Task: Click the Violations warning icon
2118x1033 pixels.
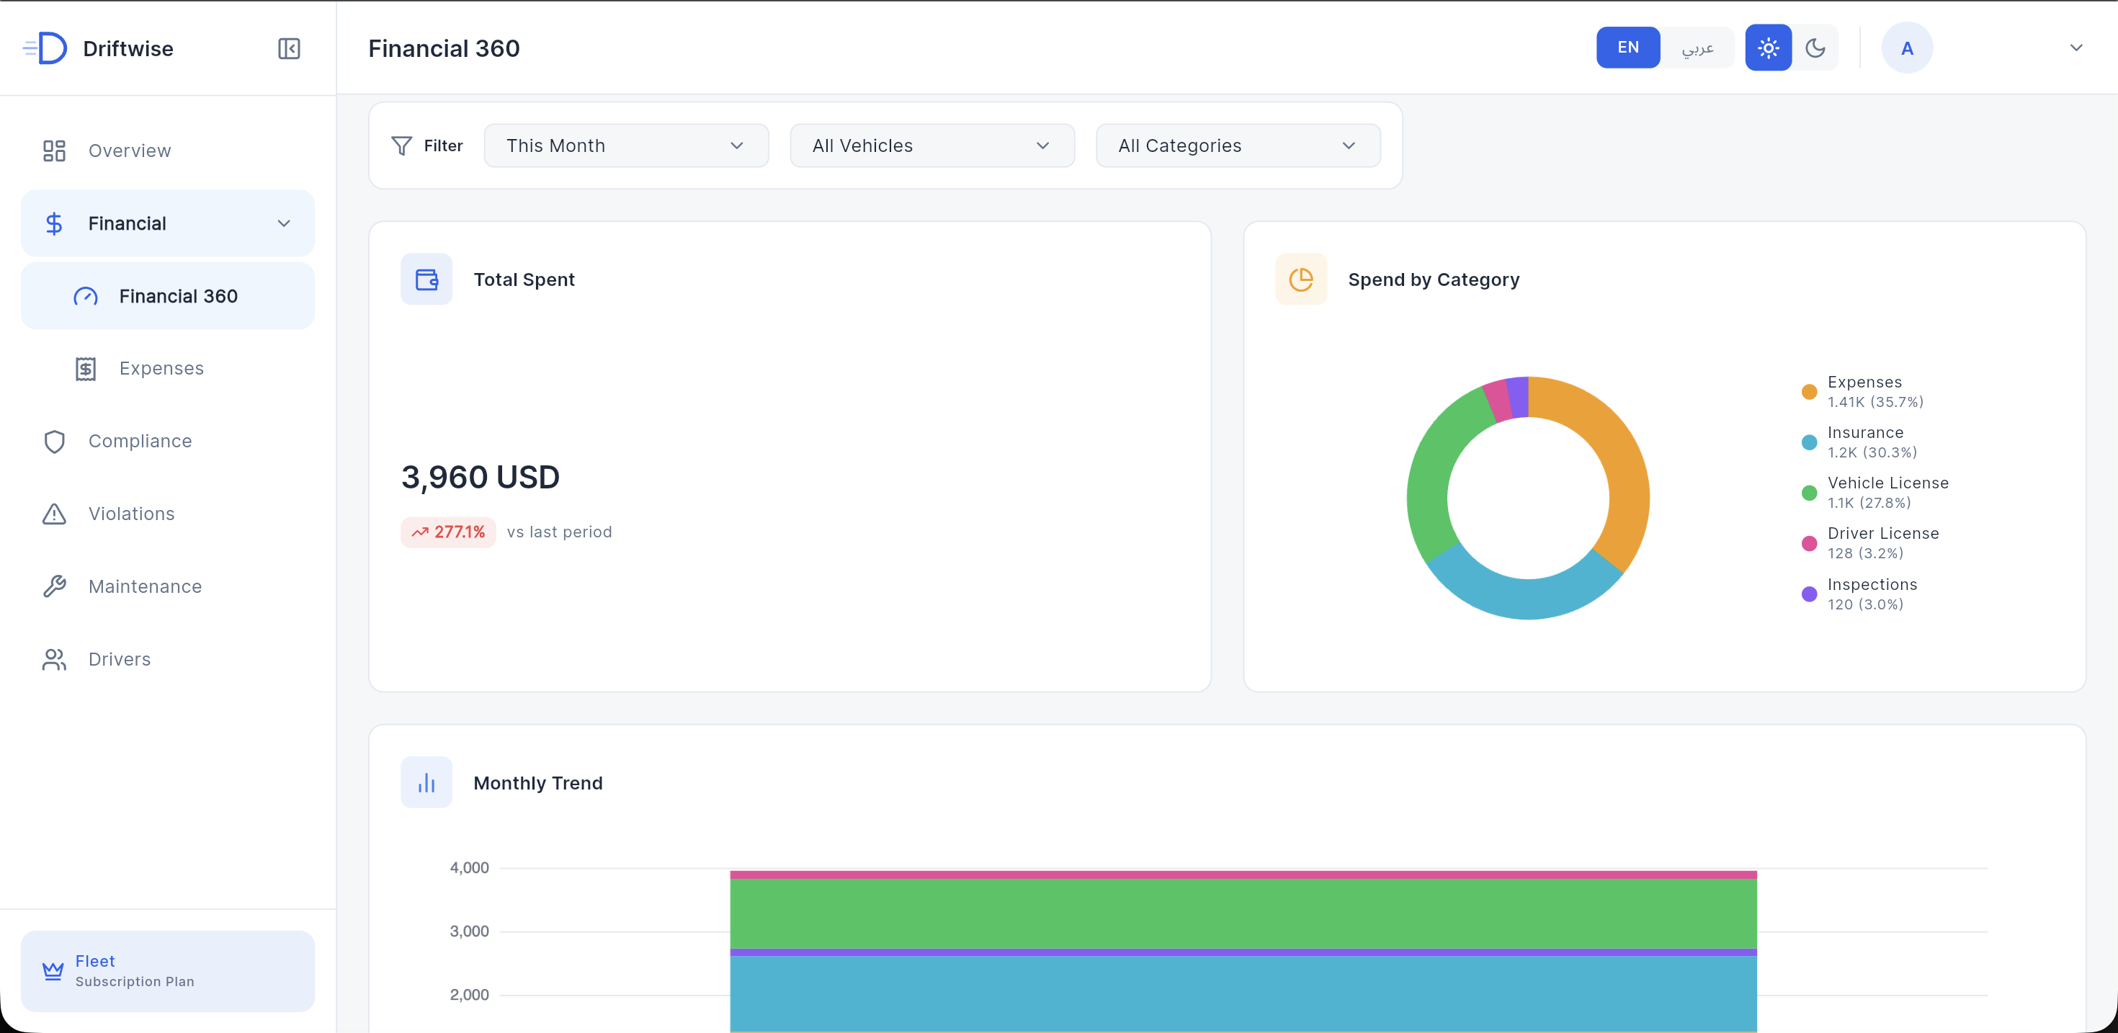Action: click(x=54, y=513)
